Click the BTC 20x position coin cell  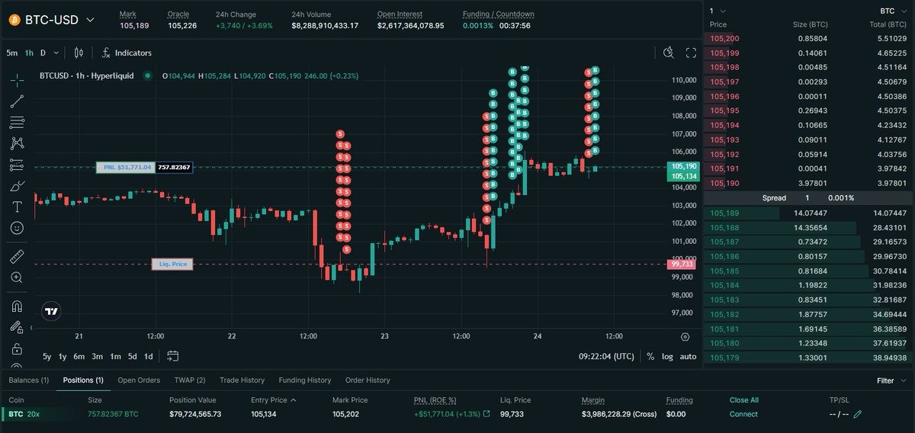(24, 414)
